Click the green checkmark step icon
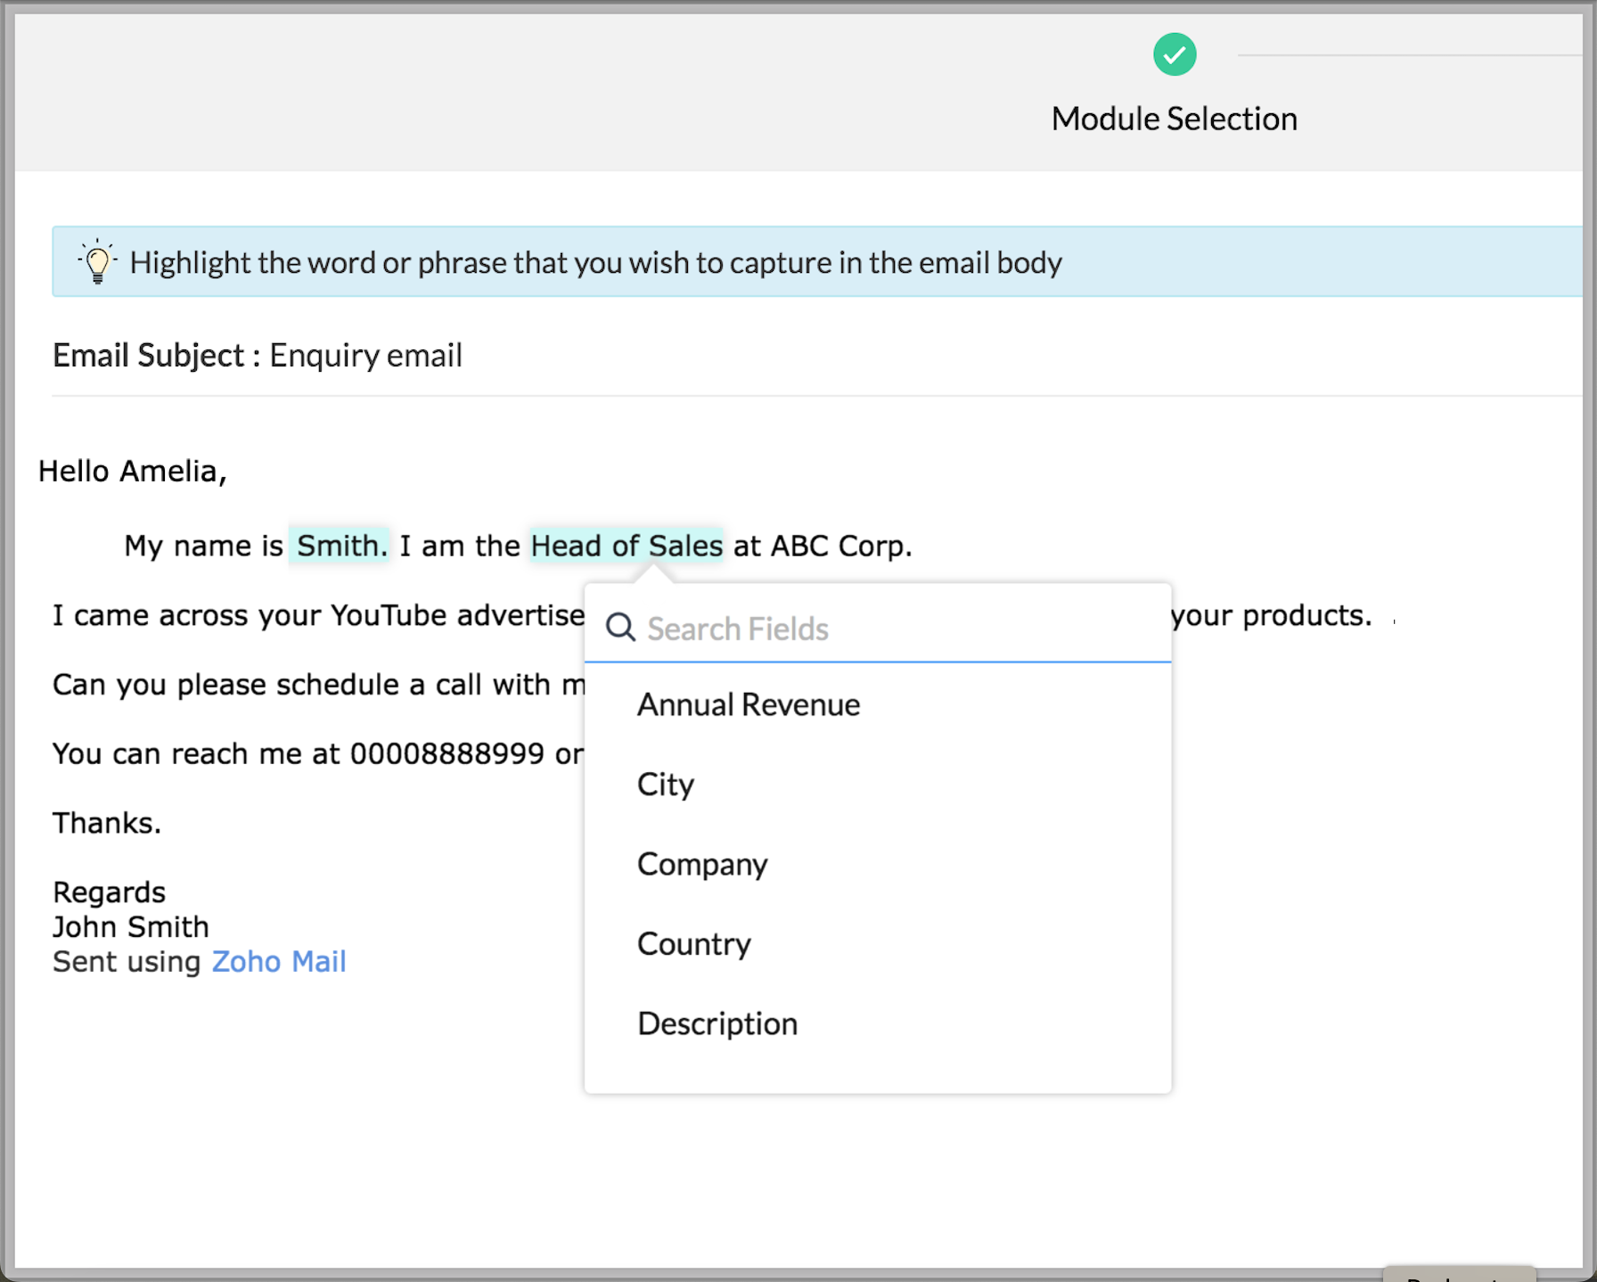 1174,55
